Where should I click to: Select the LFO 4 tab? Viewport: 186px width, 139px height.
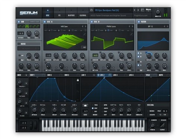pos(136,75)
